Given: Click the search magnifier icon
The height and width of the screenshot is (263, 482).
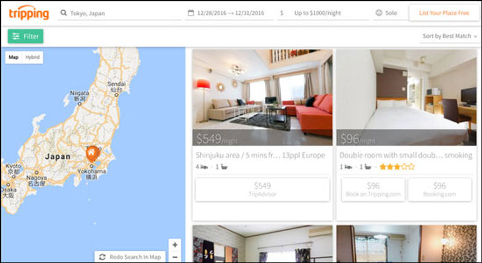Looking at the screenshot, I should tap(63, 13).
